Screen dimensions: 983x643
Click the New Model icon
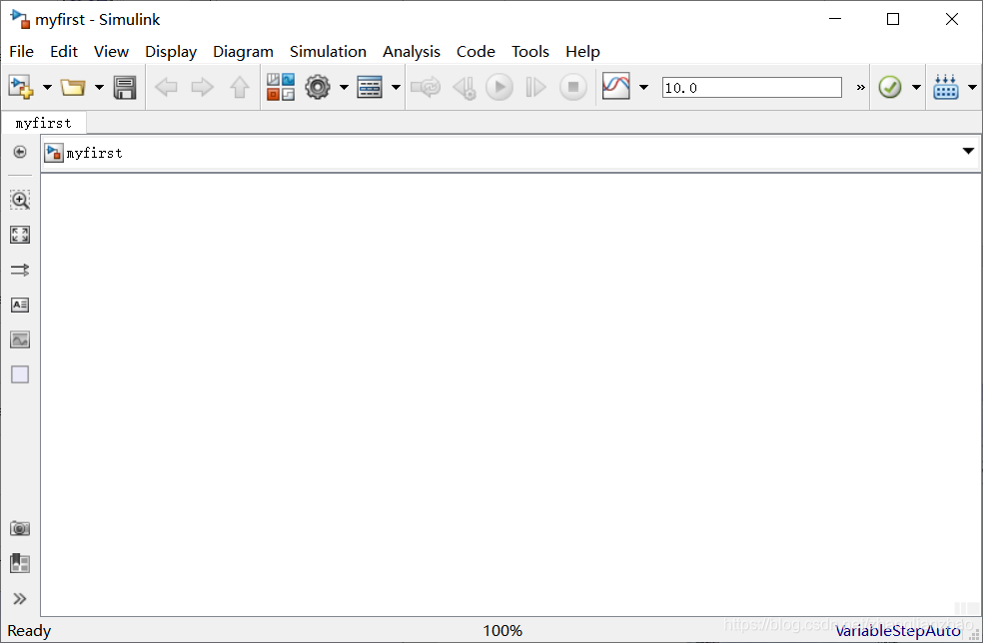[x=21, y=87]
